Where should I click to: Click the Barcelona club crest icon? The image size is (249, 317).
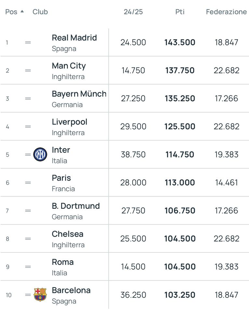click(x=40, y=295)
